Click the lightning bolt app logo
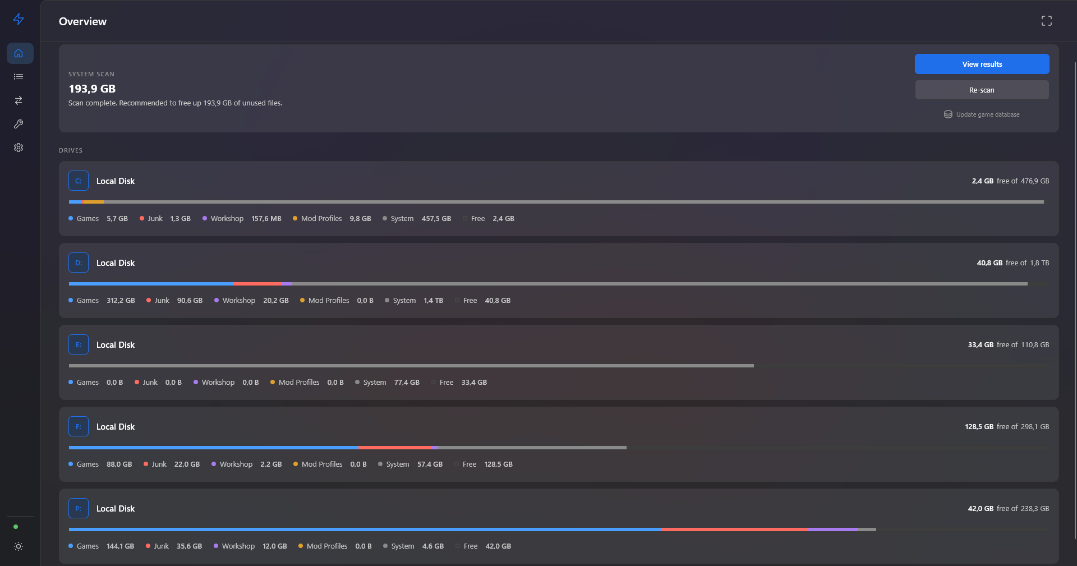1077x566 pixels. [x=19, y=19]
